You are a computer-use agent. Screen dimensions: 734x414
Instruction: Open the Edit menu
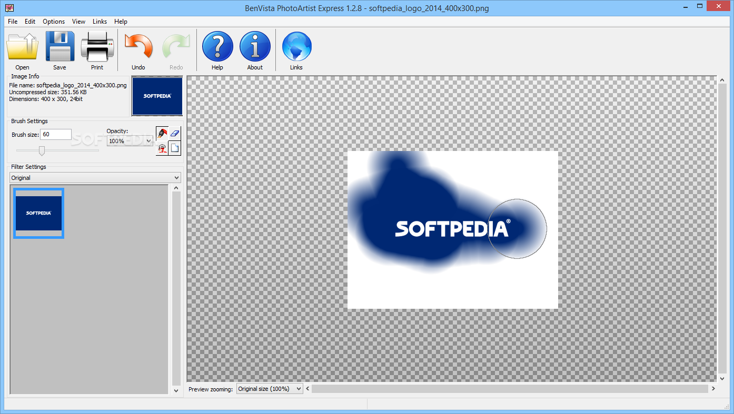coord(30,22)
